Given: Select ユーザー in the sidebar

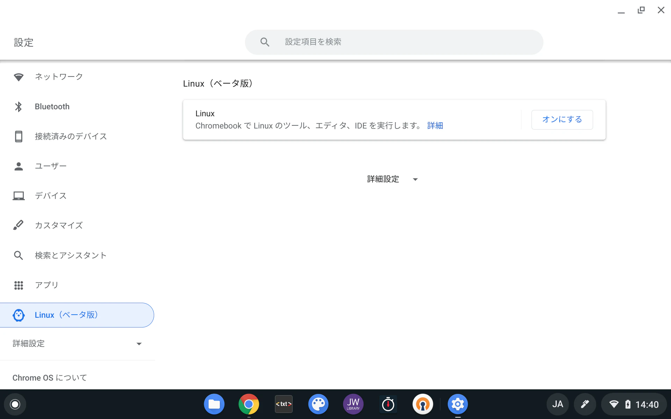Looking at the screenshot, I should (x=77, y=166).
